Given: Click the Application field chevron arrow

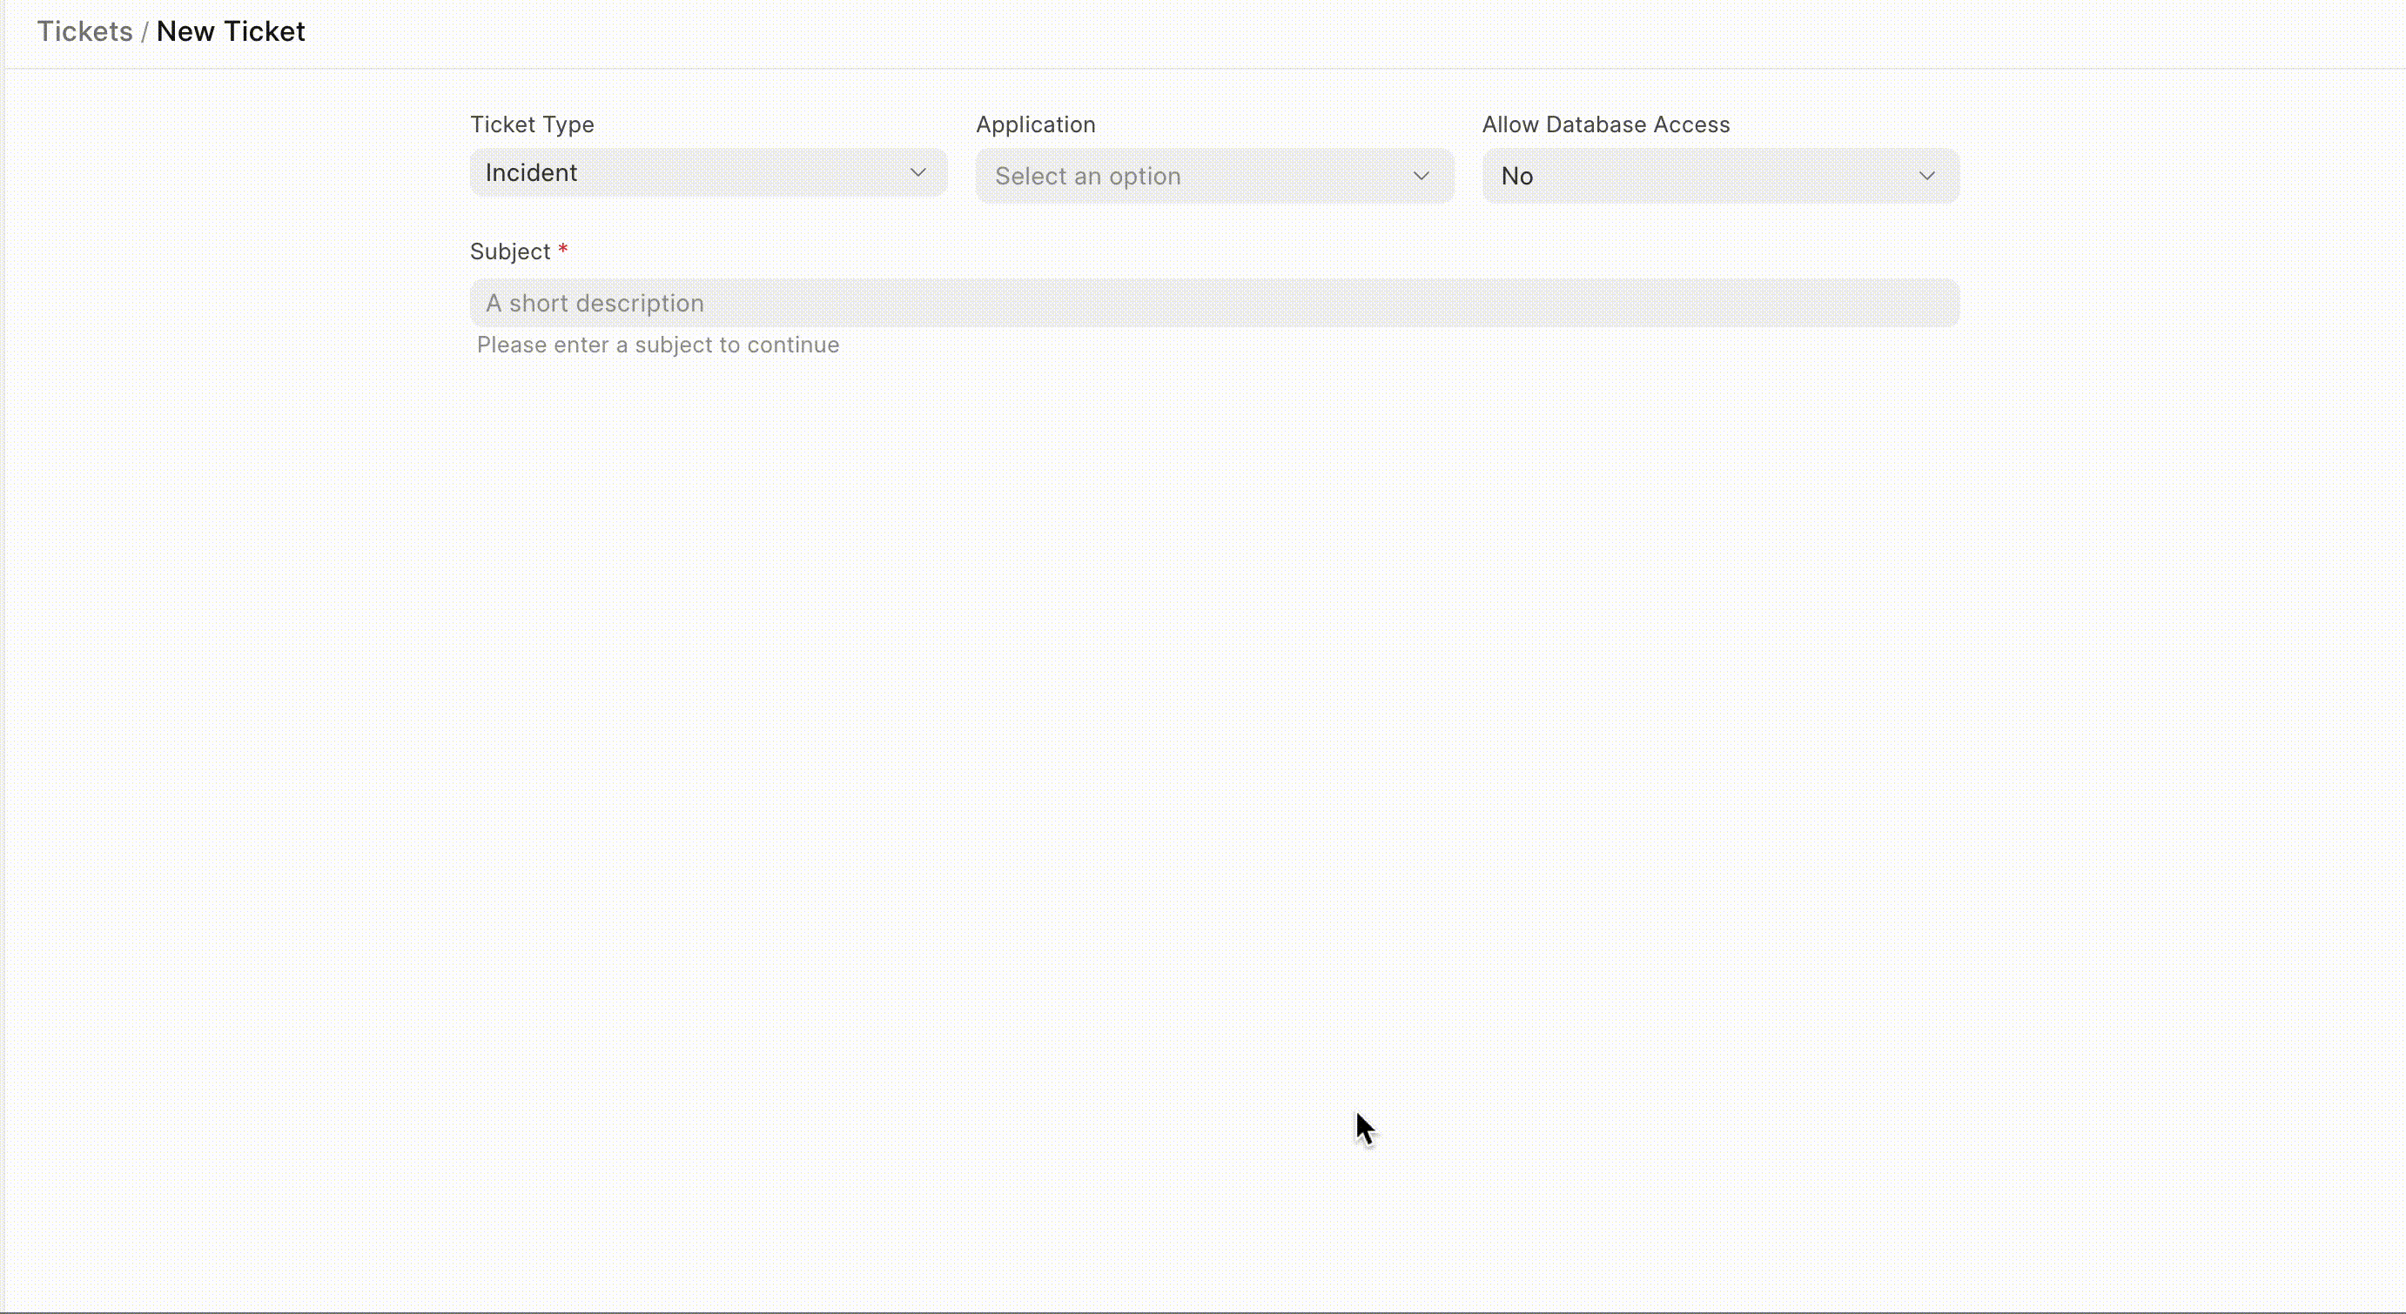Looking at the screenshot, I should (1421, 176).
